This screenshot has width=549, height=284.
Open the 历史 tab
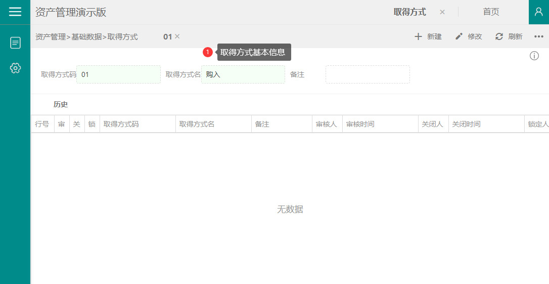click(61, 104)
